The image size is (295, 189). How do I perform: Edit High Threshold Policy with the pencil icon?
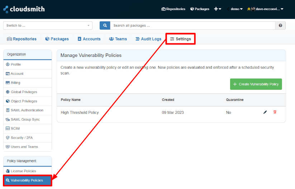[265, 112]
